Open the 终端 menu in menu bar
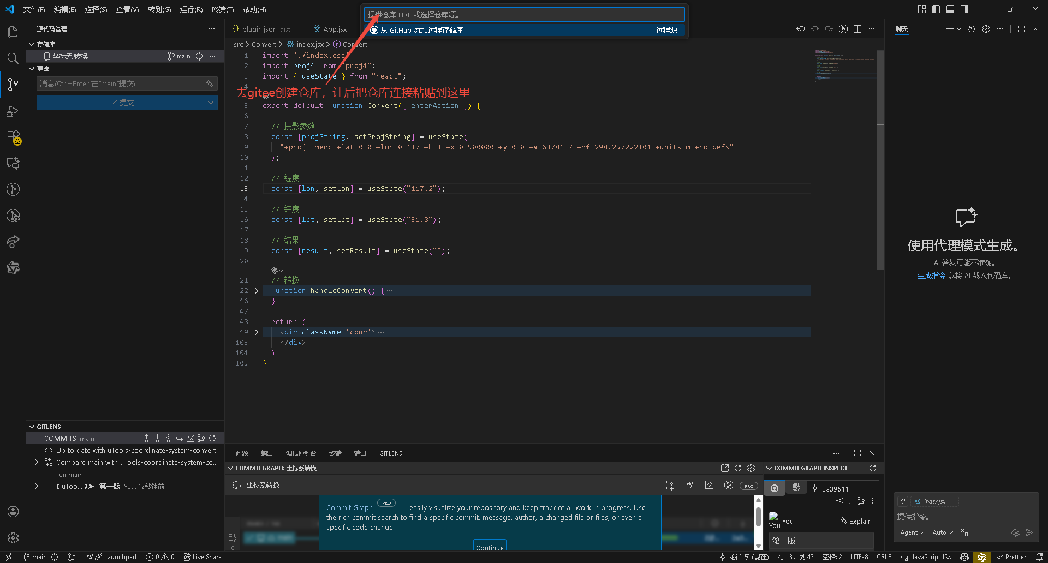This screenshot has width=1048, height=563. [x=223, y=9]
